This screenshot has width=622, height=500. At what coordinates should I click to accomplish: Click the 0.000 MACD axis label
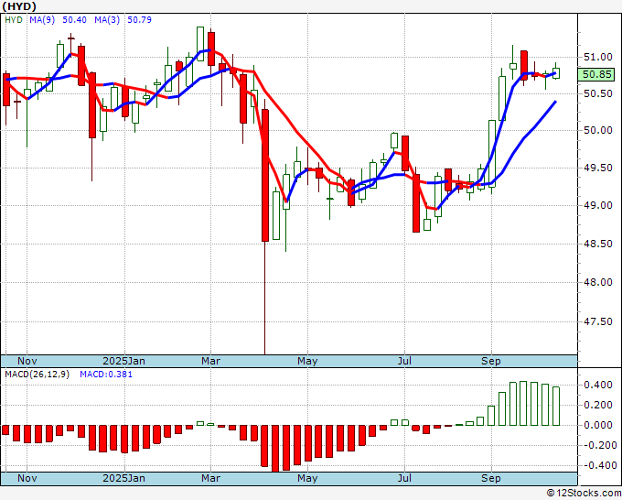[598, 425]
